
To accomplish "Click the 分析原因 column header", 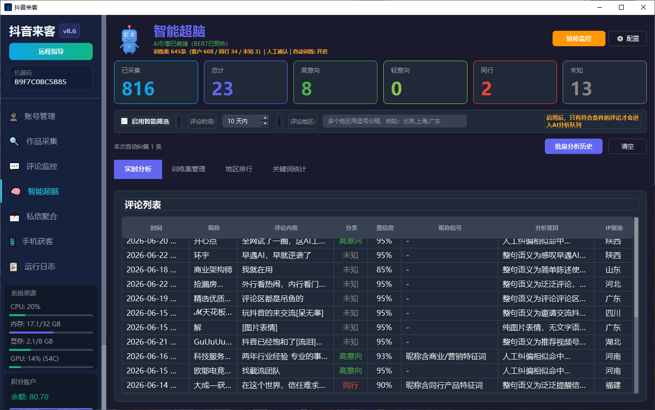I will pos(546,228).
